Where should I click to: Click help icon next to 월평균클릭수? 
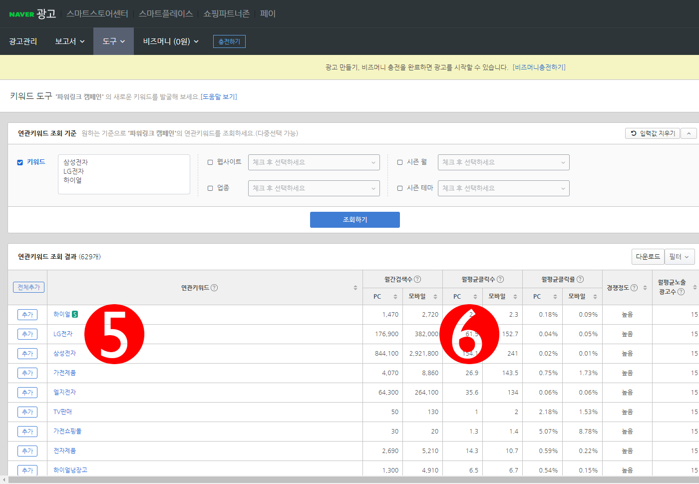tap(500, 279)
